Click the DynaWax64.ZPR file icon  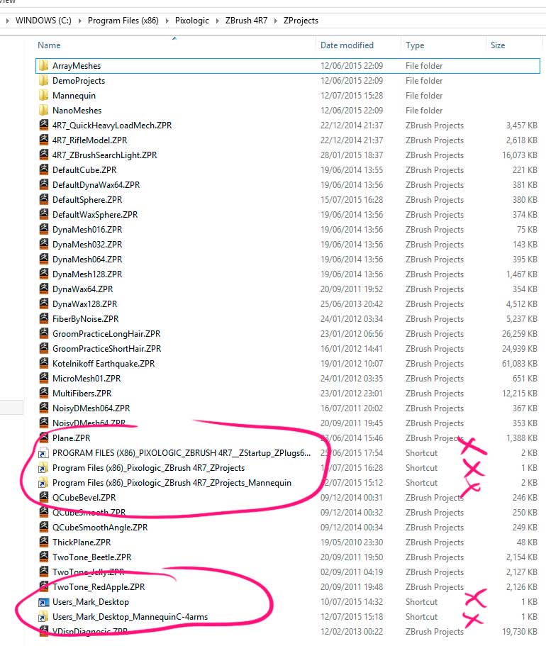tap(43, 289)
